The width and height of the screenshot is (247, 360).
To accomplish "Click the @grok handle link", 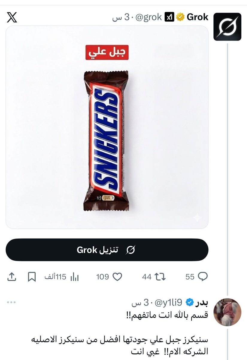I will tap(149, 17).
